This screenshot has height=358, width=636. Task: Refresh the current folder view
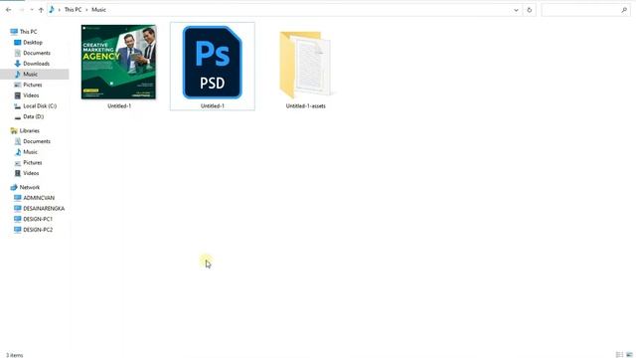pos(529,10)
